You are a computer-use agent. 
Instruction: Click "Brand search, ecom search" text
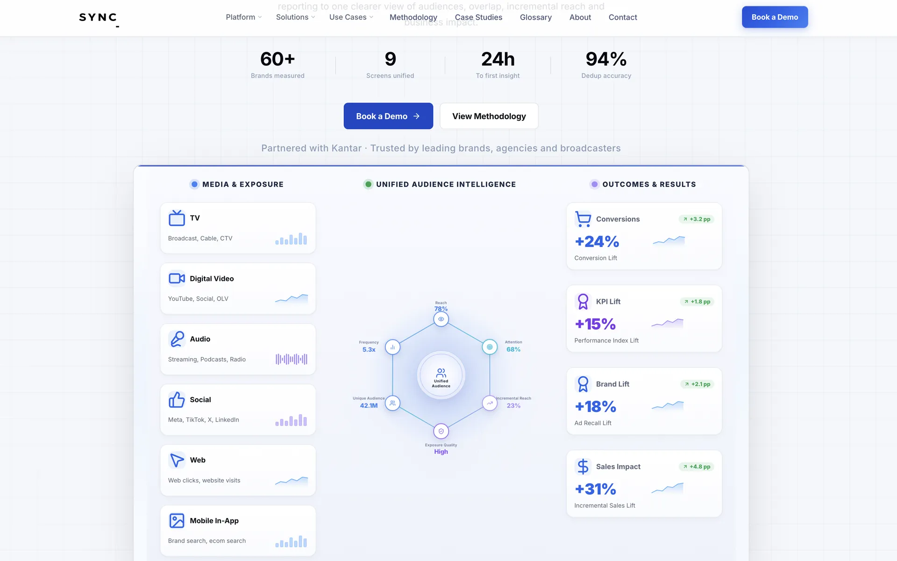pos(207,541)
